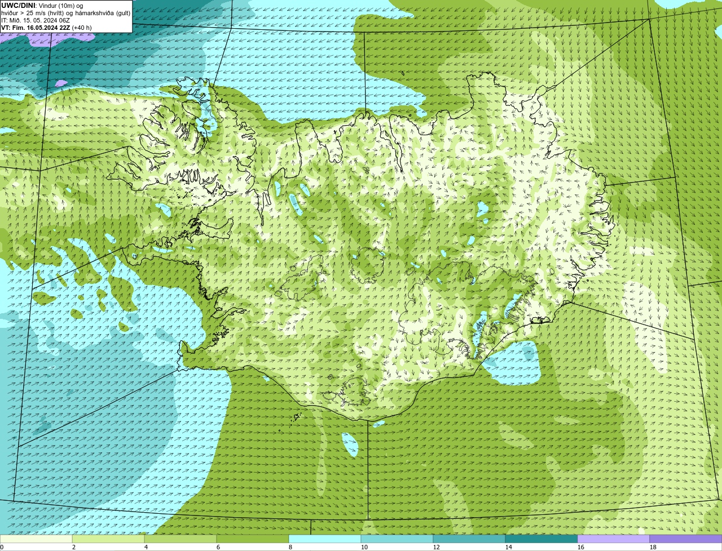Click the title line 'UWC/DINI: Vindur (10m) og'

(42, 6)
